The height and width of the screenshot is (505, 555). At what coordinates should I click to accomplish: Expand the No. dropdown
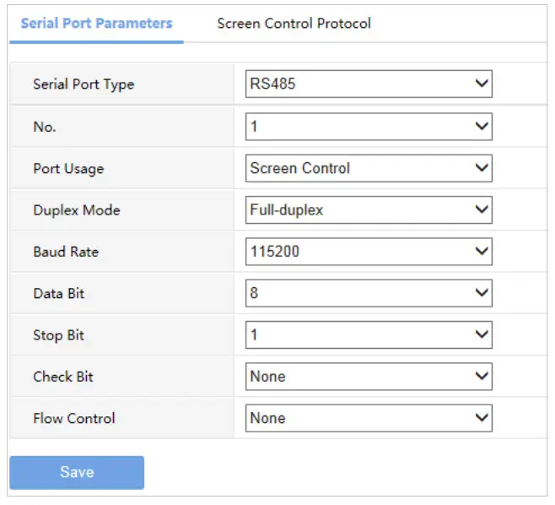click(369, 127)
